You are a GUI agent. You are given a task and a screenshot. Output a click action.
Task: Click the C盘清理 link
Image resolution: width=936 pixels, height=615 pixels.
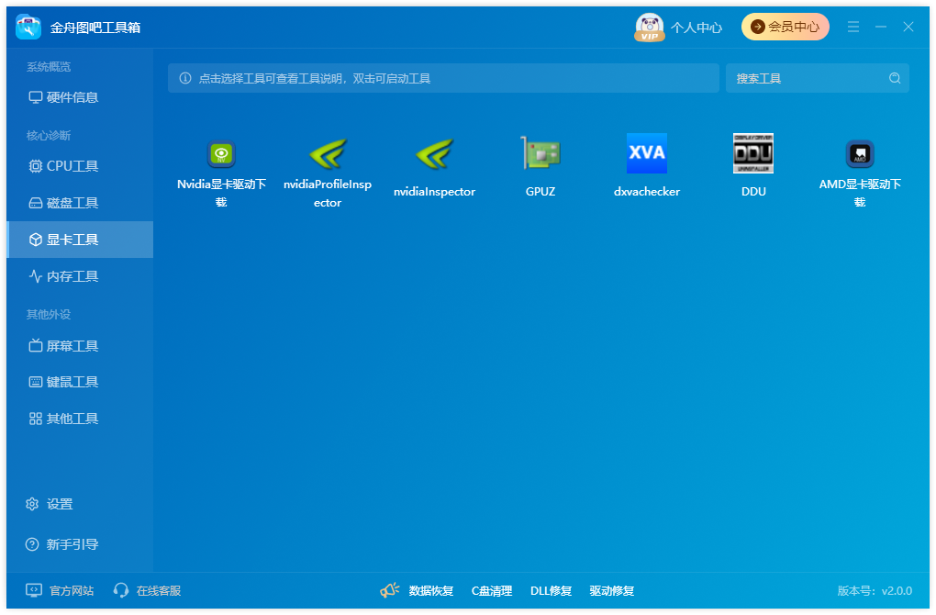[492, 590]
